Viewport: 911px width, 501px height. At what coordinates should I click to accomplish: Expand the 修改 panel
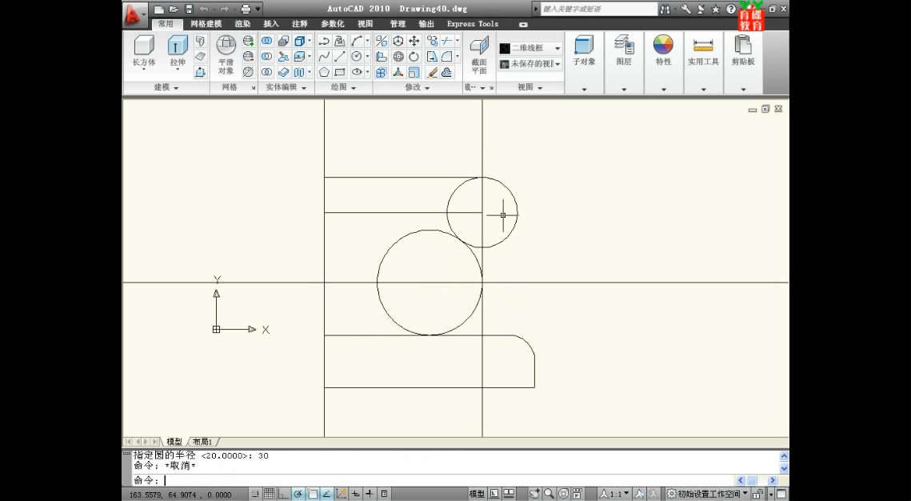418,87
